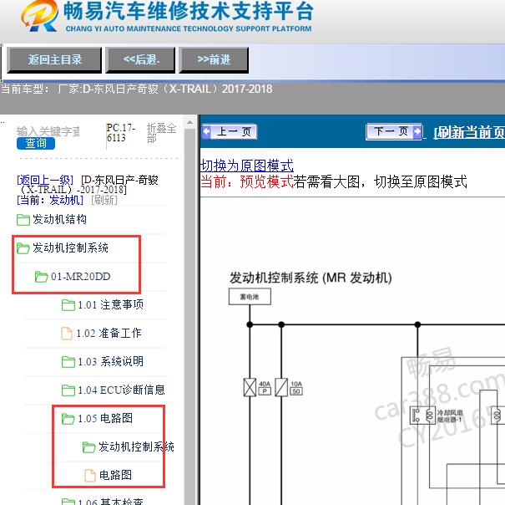The height and width of the screenshot is (505, 505).
Task: Expand 1.01 注意事项 label
Action: click(x=111, y=304)
